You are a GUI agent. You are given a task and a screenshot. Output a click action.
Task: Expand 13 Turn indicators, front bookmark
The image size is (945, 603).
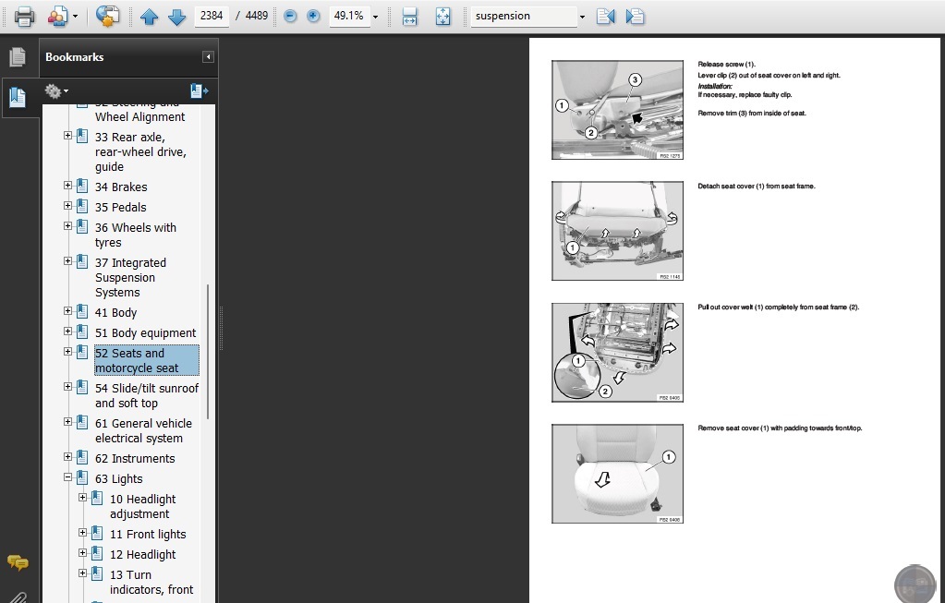pos(82,573)
